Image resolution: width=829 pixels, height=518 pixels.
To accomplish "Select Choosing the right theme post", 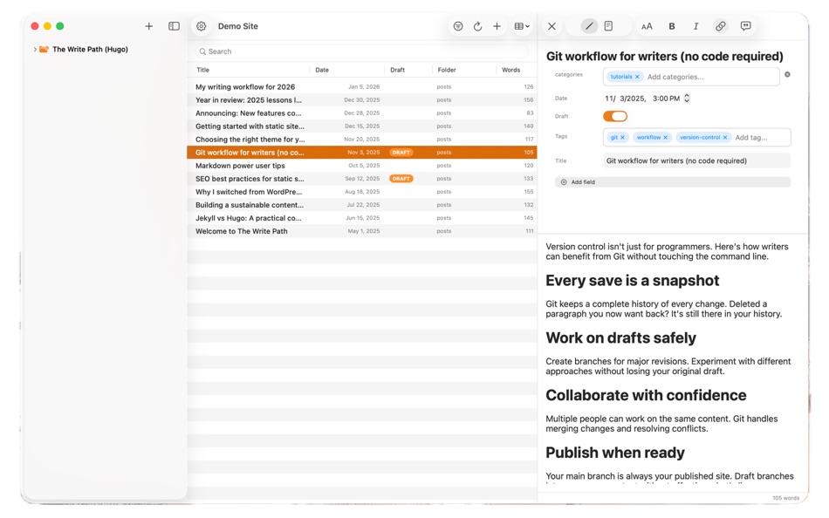I will tap(361, 140).
